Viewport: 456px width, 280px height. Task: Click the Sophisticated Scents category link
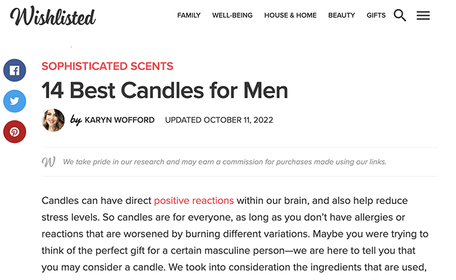point(107,66)
